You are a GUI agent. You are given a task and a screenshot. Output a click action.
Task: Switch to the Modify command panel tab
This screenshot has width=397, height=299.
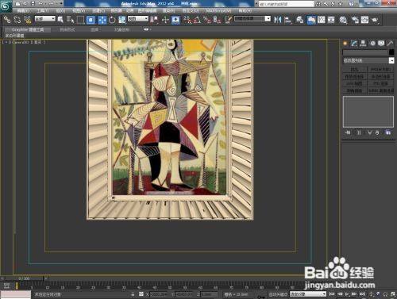[354, 44]
